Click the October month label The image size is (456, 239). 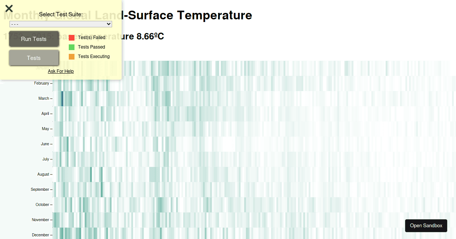43,204
